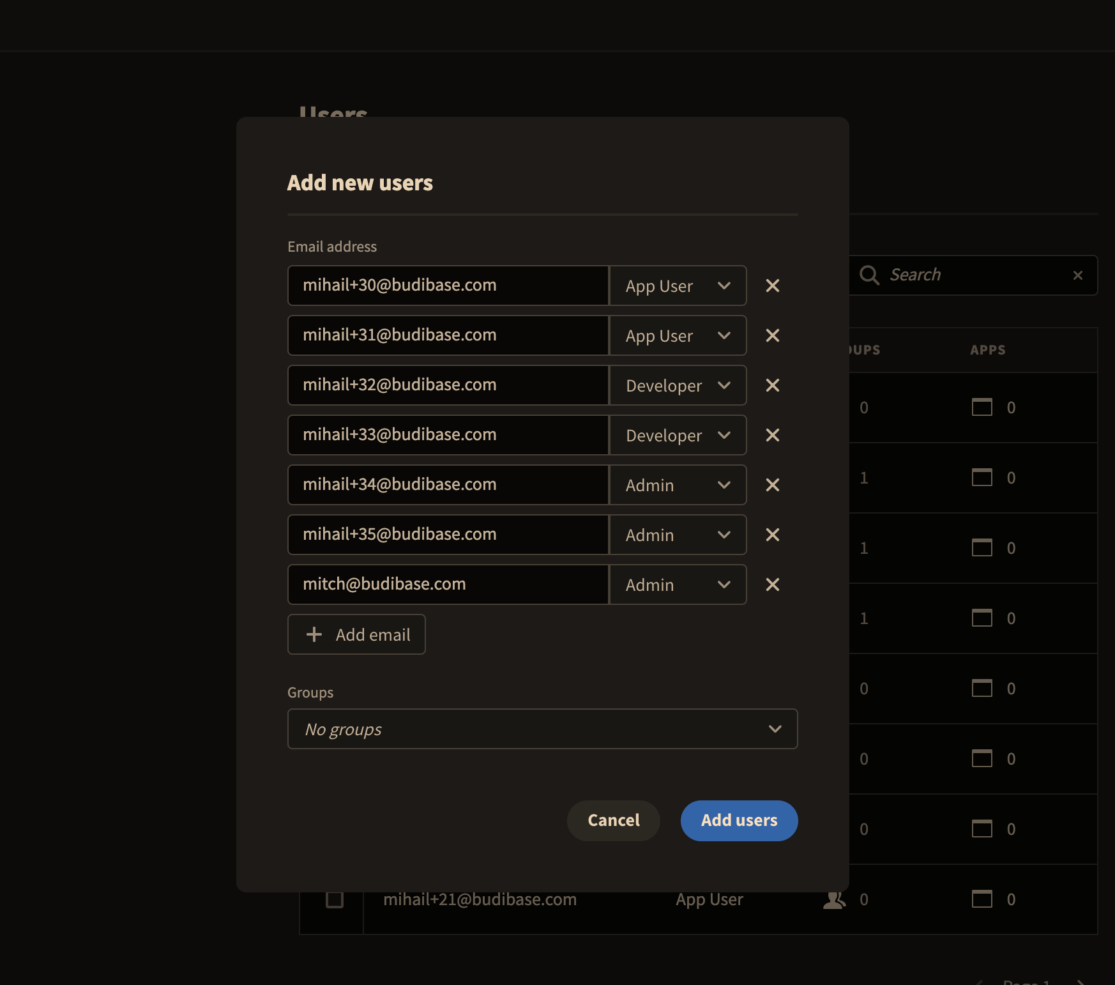Viewport: 1115px width, 985px height.
Task: Clear the Search field with the X icon
Action: [x=1078, y=275]
